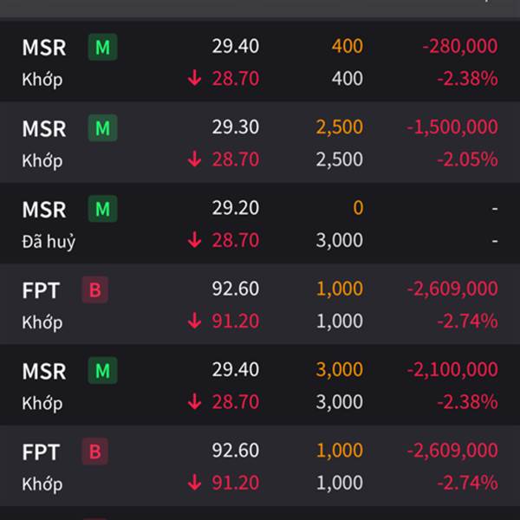Click the down arrow beside 91.20 in the upper FPT order

click(194, 322)
